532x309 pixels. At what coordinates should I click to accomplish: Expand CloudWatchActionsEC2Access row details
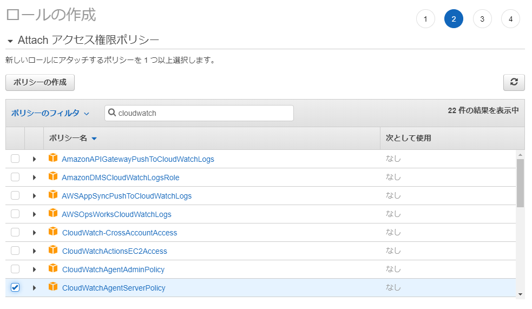click(34, 251)
